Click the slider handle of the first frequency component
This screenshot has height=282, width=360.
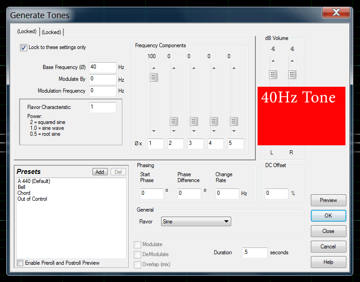[x=154, y=78]
